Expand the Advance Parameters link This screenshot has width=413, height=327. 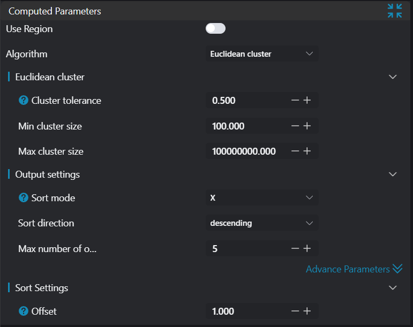point(354,269)
